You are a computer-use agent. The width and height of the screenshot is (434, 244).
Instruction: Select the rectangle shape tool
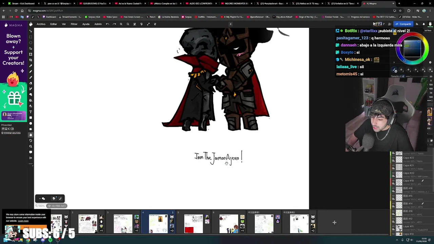pyautogui.click(x=31, y=118)
